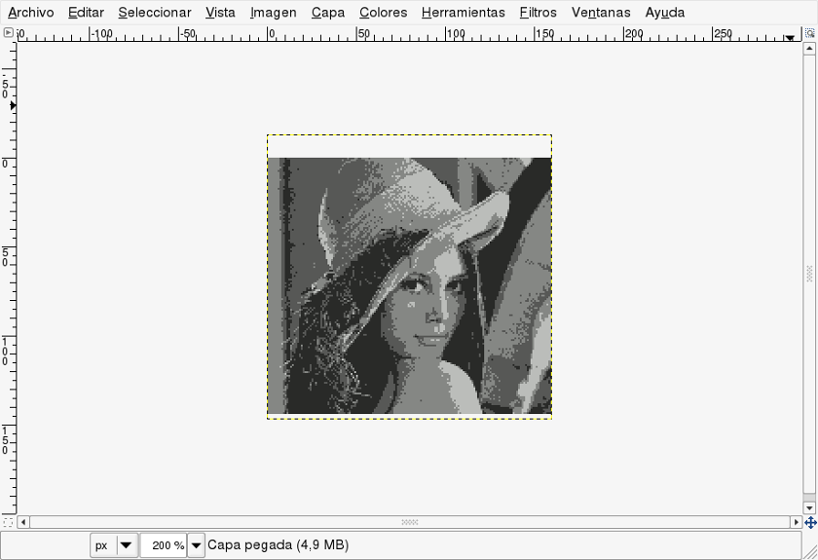Screen dimensions: 818x560
Task: Open the Ventanas menu
Action: [x=601, y=13]
